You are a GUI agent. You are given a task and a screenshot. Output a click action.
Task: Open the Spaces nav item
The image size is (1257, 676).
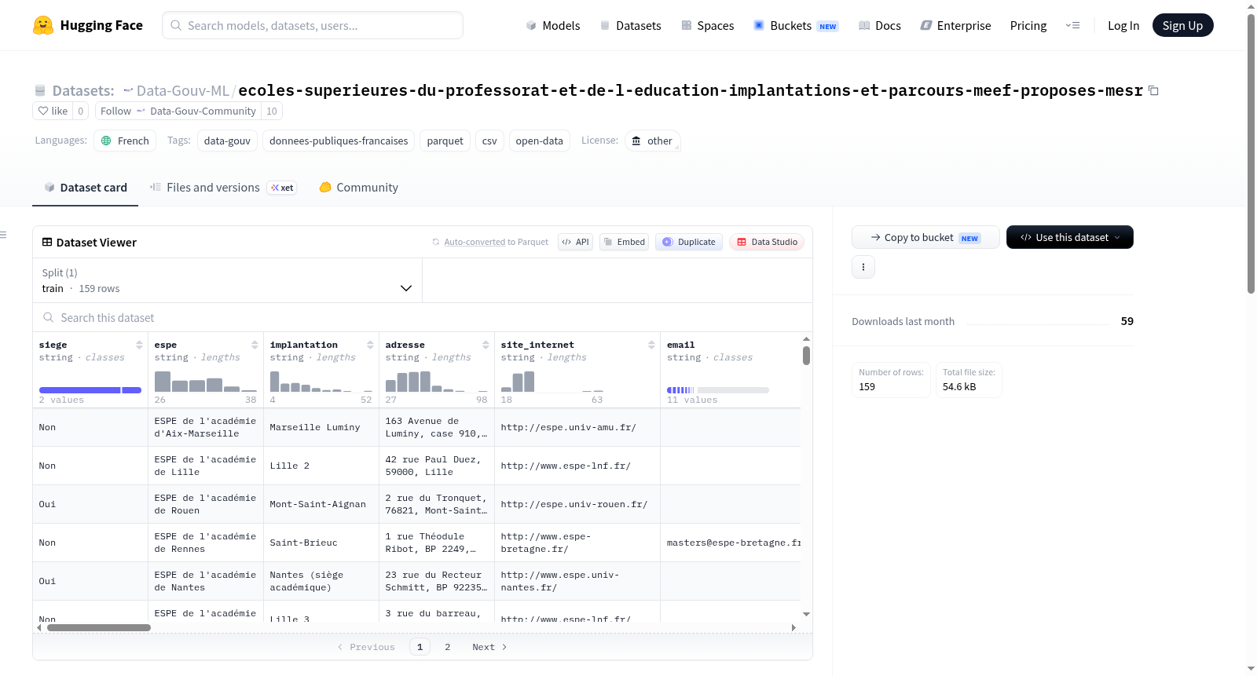pos(708,25)
